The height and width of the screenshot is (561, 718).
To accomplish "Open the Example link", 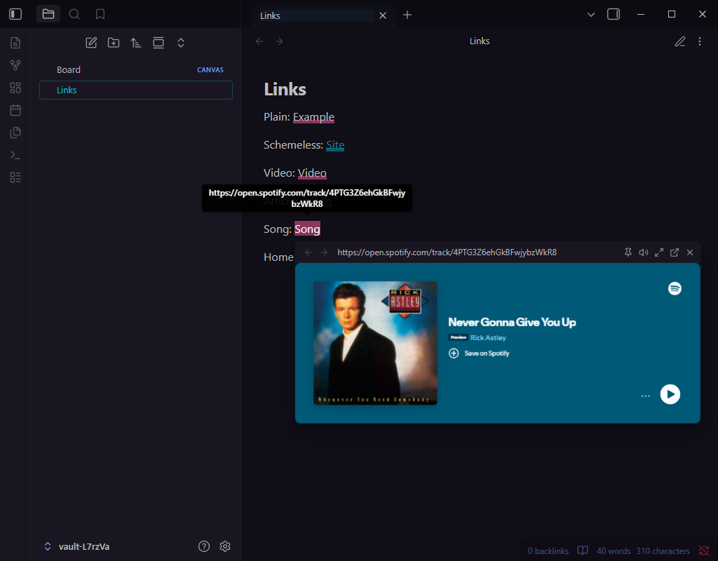I will tap(313, 117).
